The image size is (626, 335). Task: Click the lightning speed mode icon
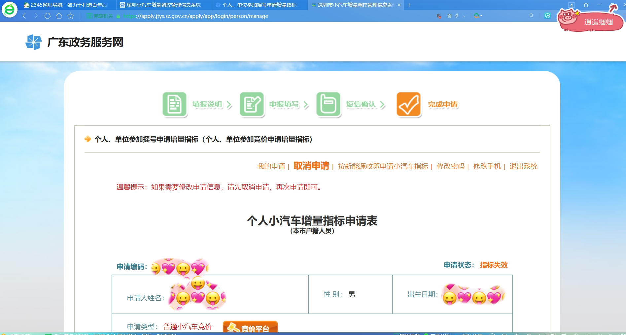coord(457,16)
